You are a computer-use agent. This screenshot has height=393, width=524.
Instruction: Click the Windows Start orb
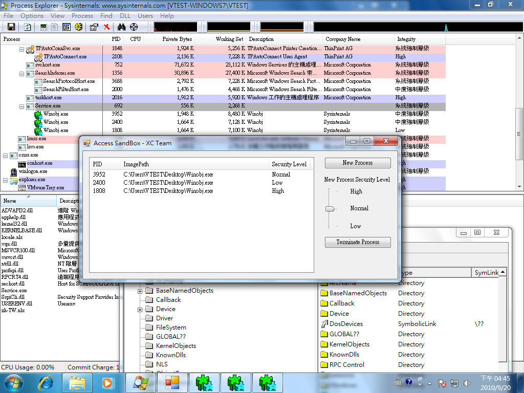[13, 383]
